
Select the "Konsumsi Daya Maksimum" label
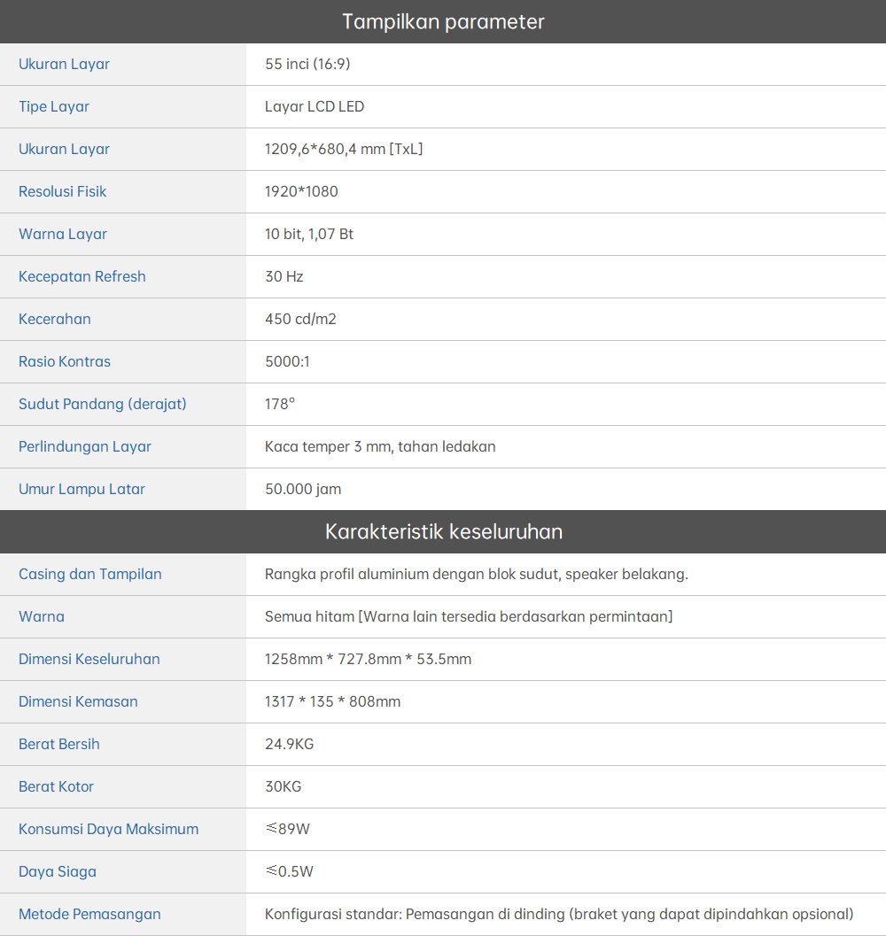tap(108, 829)
